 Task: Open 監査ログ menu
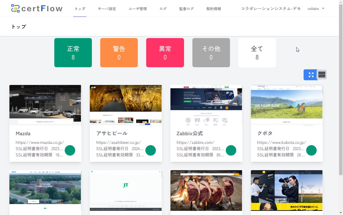point(187,9)
